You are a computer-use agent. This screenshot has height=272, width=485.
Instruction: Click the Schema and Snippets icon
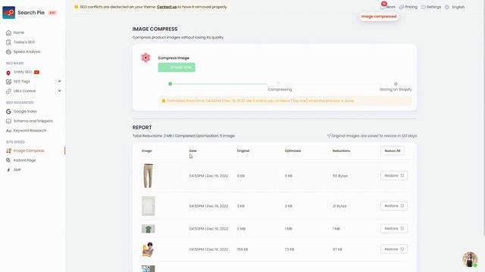(8, 121)
